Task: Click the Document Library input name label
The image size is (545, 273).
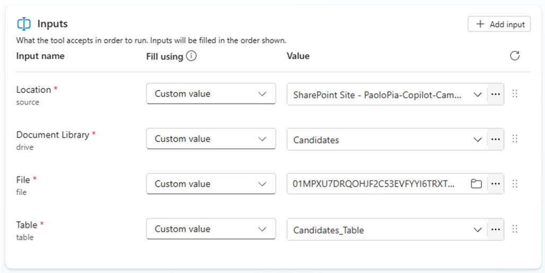Action: click(x=53, y=135)
